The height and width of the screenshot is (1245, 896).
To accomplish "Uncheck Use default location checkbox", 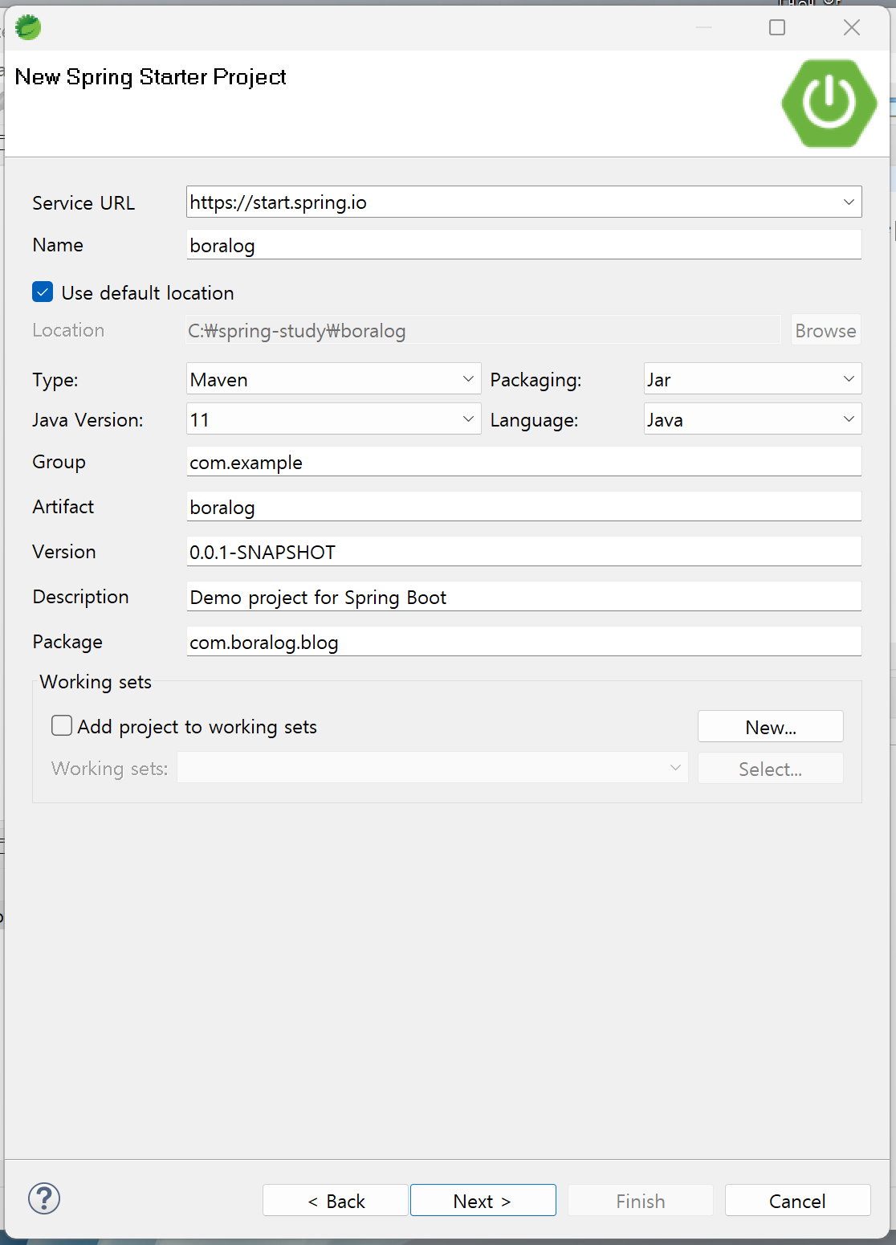I will point(43,292).
